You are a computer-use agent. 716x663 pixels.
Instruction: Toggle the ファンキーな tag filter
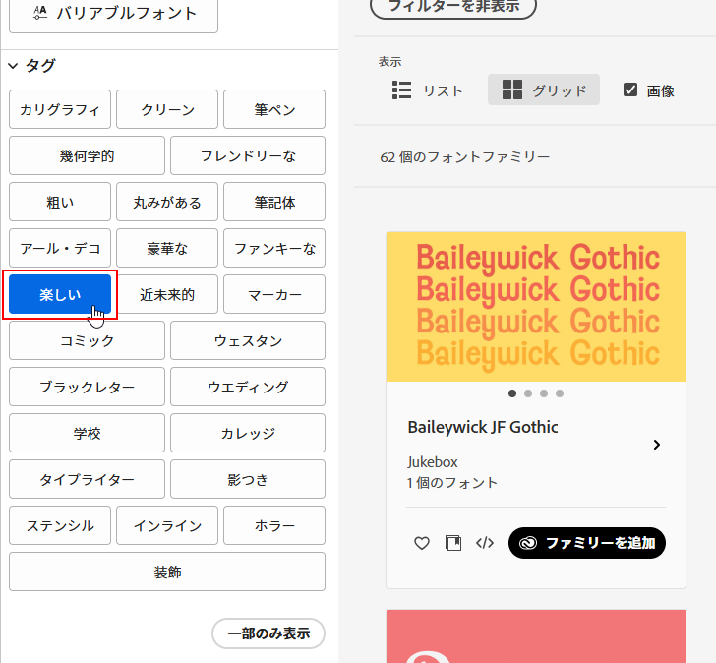tap(274, 248)
